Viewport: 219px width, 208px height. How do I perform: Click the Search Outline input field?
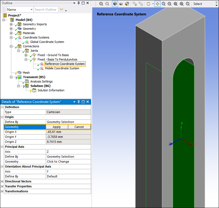(46, 10)
